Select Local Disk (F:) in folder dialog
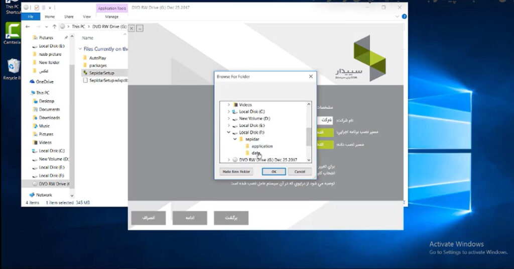 point(248,132)
